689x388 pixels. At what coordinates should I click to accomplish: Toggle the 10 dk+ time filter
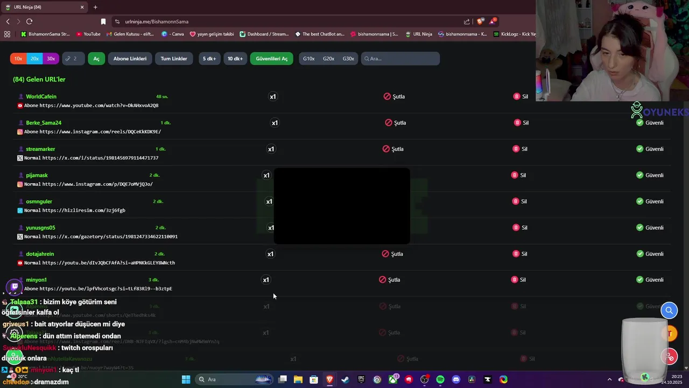pyautogui.click(x=235, y=59)
